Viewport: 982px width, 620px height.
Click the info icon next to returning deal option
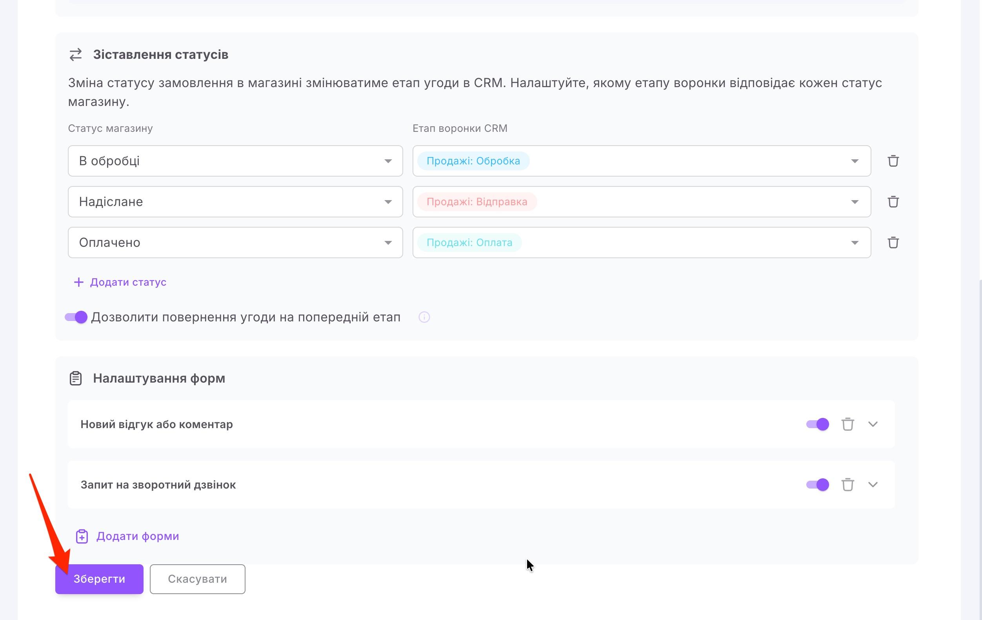(x=424, y=317)
